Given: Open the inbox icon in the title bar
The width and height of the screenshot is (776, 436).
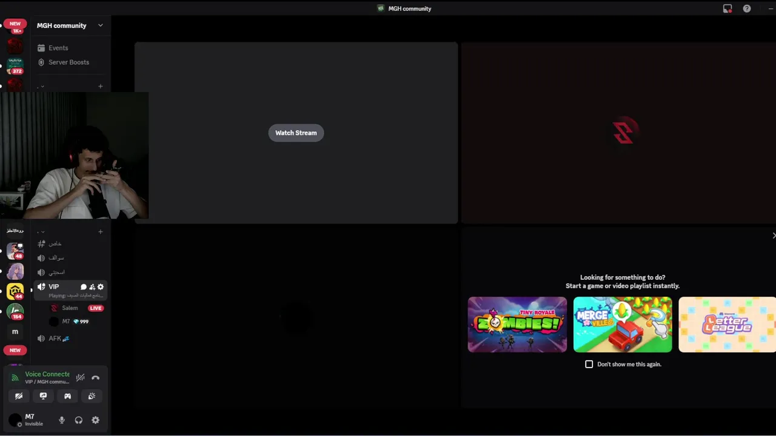Looking at the screenshot, I should [x=727, y=8].
